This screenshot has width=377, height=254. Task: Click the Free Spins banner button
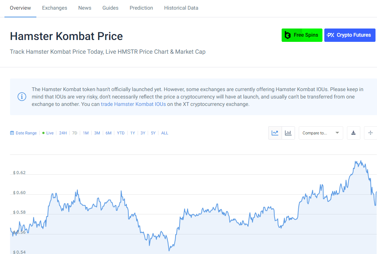click(302, 35)
